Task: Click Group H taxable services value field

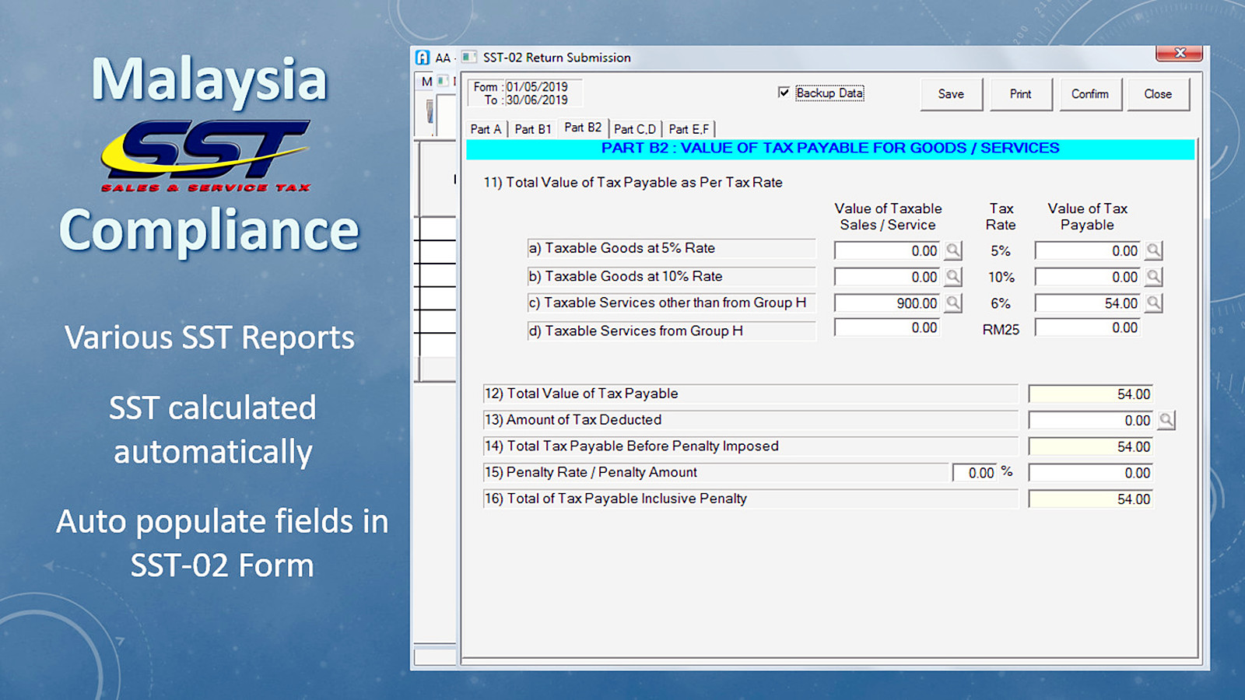Action: pyautogui.click(x=886, y=328)
